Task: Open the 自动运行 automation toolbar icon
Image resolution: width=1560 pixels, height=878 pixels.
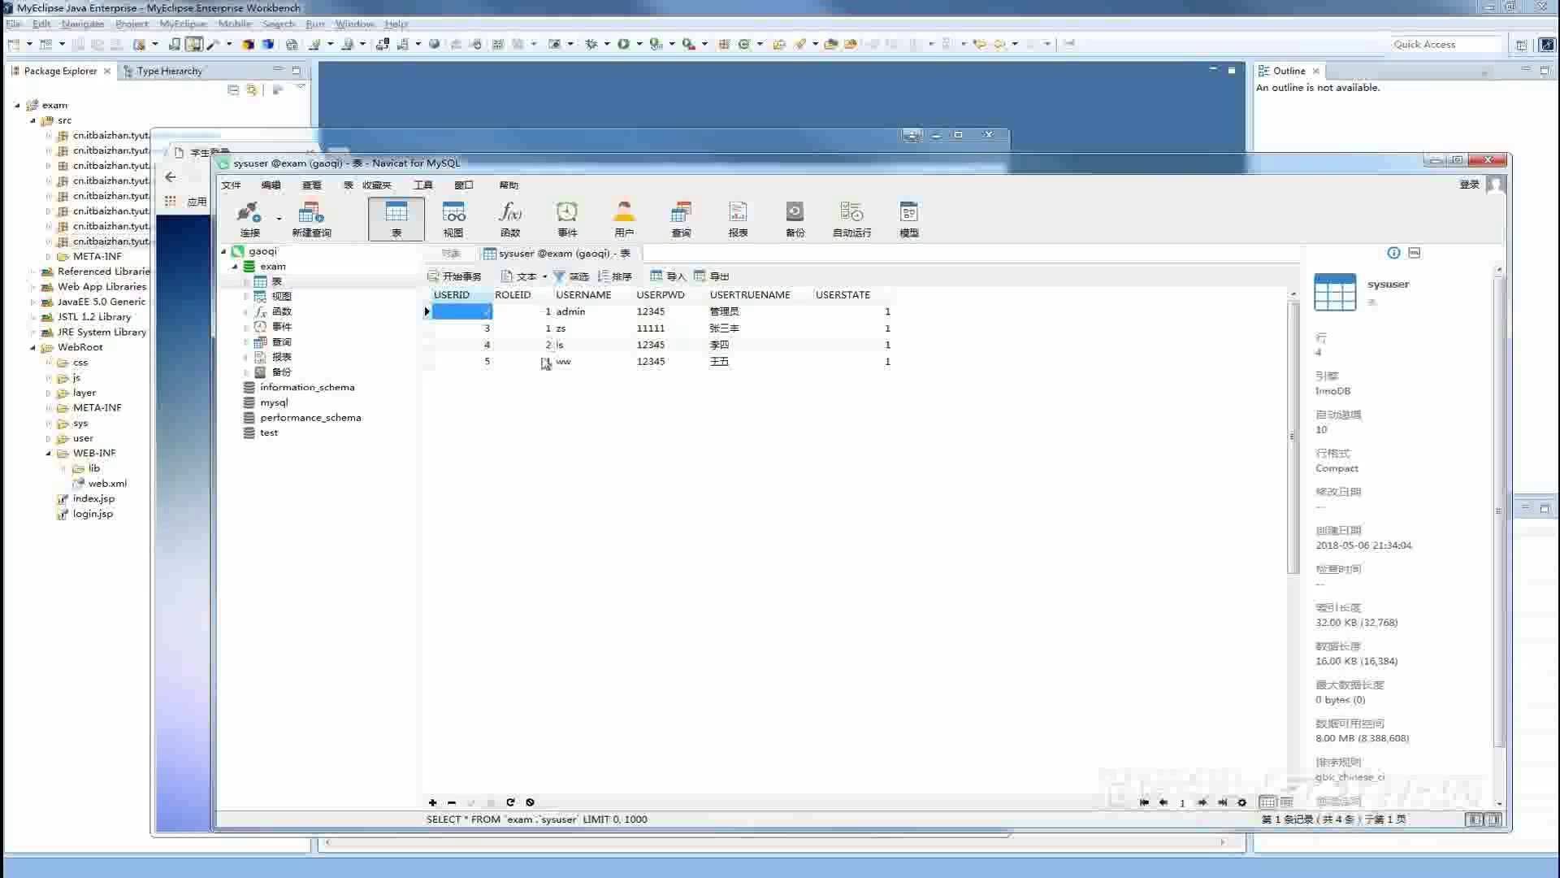Action: (x=851, y=218)
